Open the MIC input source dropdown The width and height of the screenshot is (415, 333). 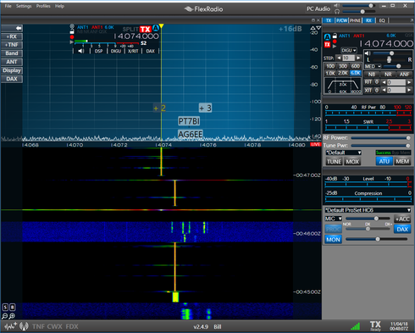click(x=333, y=219)
